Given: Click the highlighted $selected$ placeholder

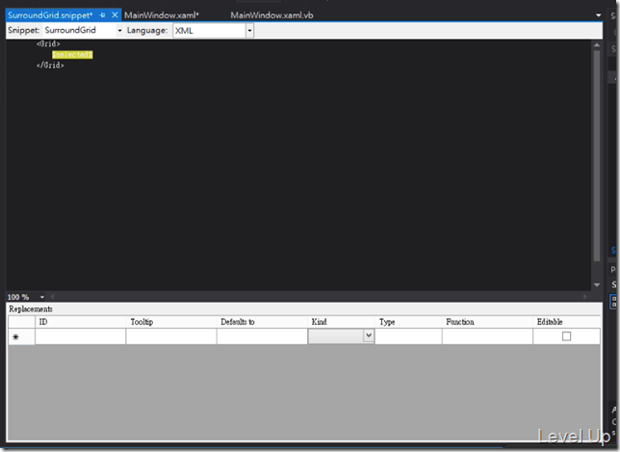Looking at the screenshot, I should (72, 54).
